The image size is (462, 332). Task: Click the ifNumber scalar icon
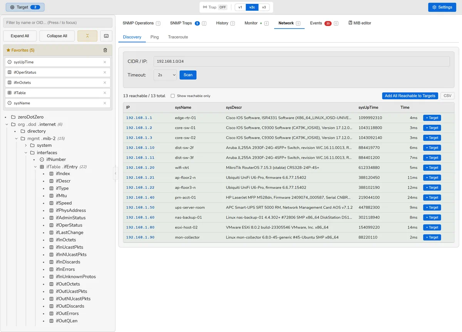coord(42,159)
